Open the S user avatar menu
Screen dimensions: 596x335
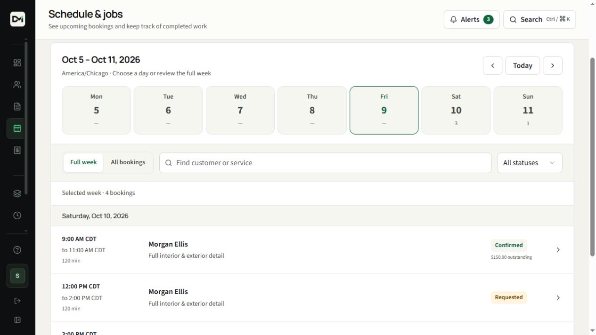[17, 276]
